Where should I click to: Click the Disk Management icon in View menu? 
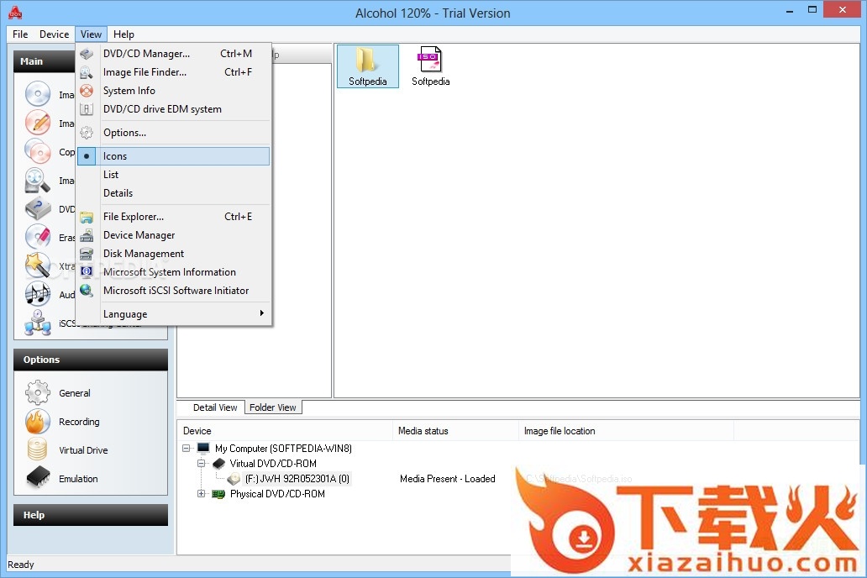[x=87, y=254]
